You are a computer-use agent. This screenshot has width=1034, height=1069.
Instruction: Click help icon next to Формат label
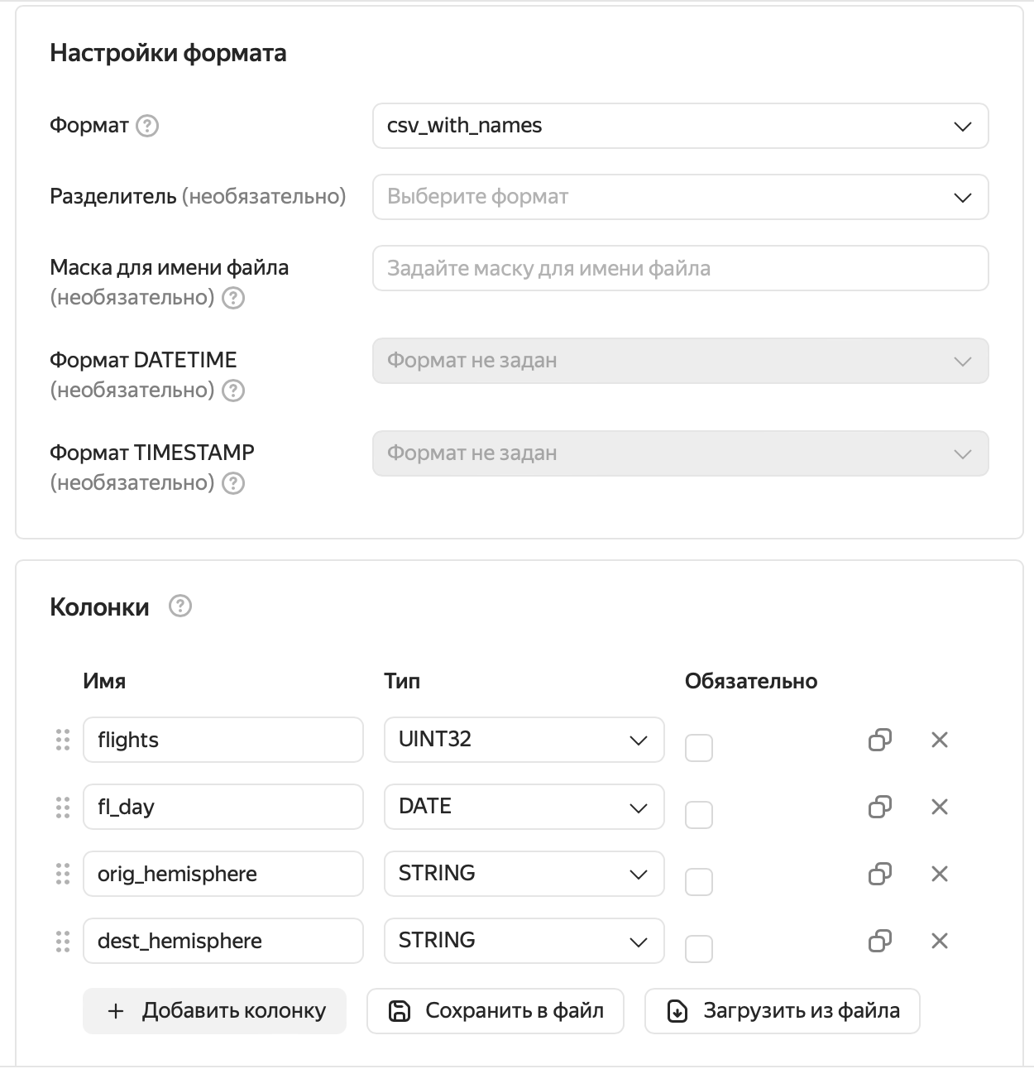coord(147,126)
